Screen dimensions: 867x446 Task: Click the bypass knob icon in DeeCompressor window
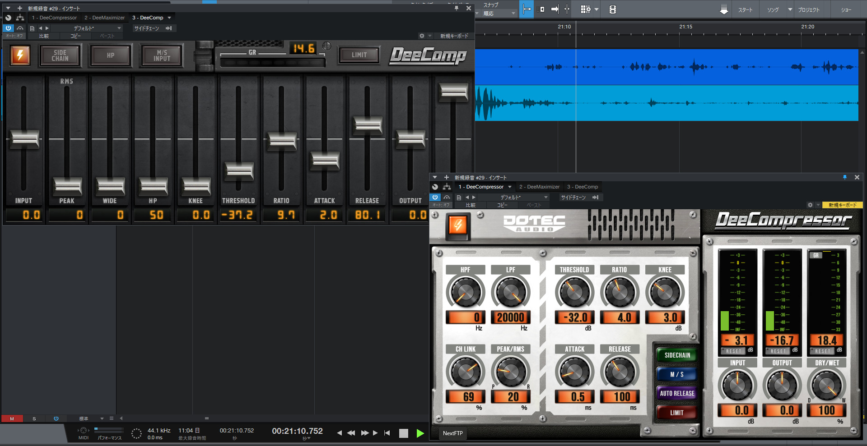tap(435, 187)
